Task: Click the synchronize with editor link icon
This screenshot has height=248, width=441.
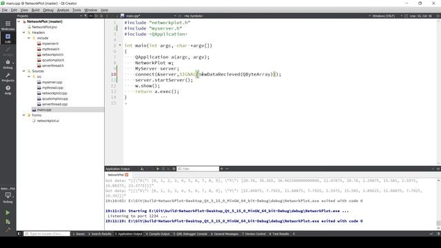Action: 91,16
